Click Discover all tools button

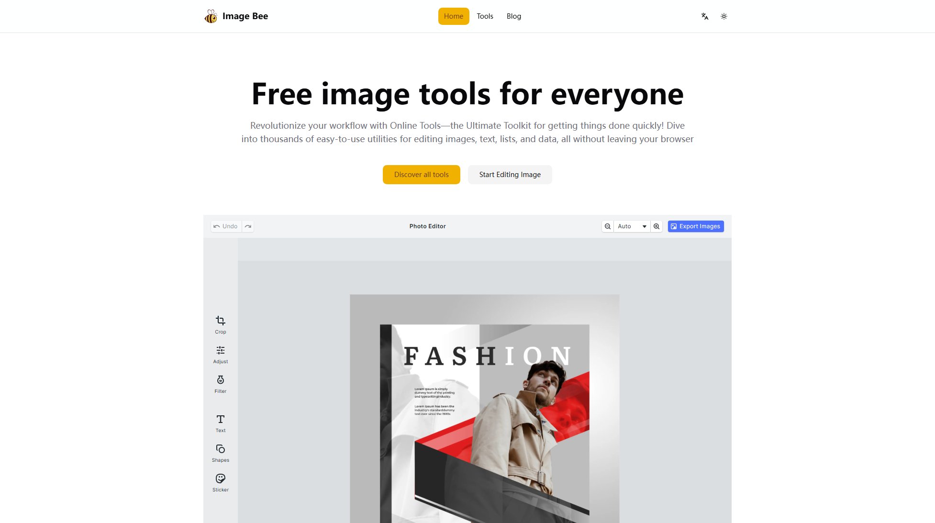pyautogui.click(x=421, y=175)
